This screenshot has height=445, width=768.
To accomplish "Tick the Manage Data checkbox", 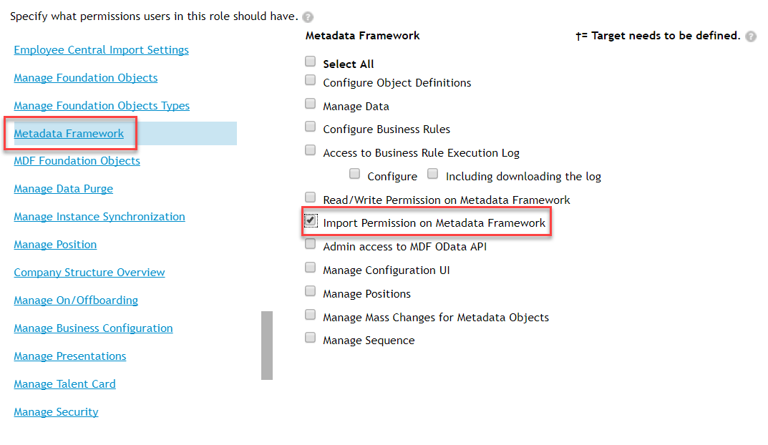I will tap(310, 103).
